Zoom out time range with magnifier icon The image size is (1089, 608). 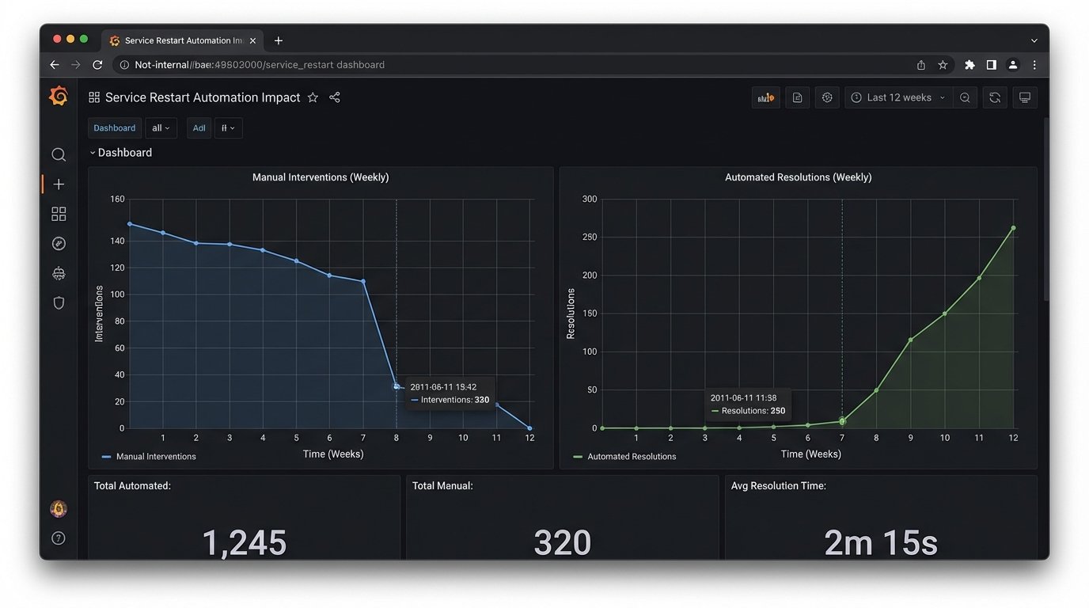965,97
